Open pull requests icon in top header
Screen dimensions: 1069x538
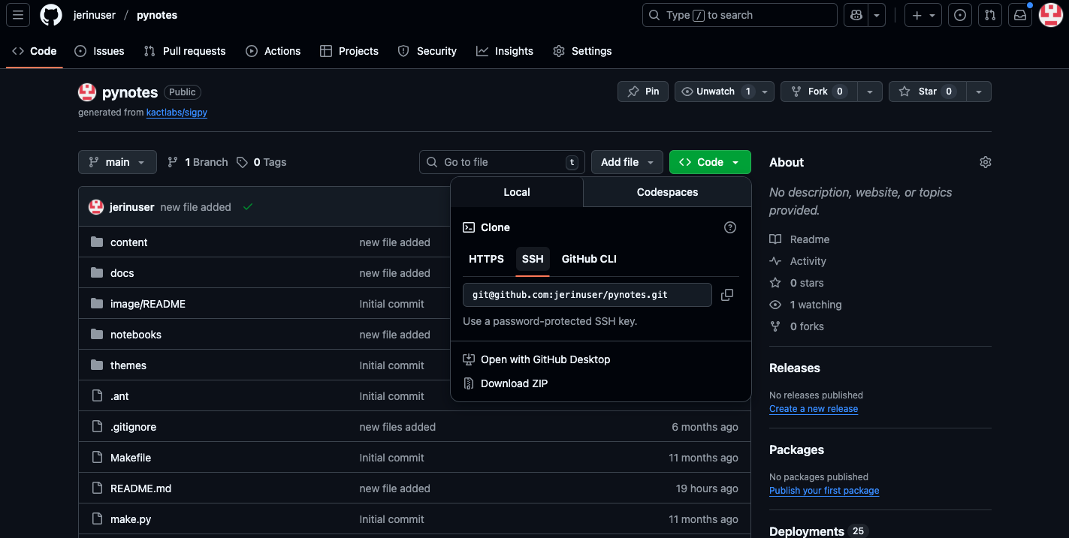(990, 15)
